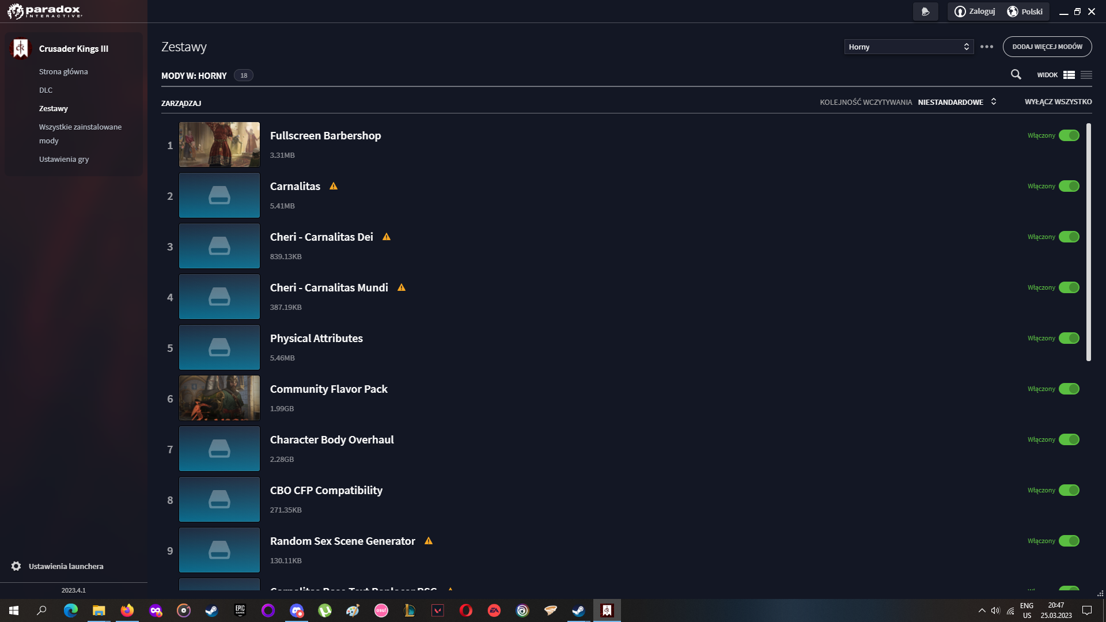Click the warning icon beside Cheri - Carnalitas Mundi
The width and height of the screenshot is (1106, 622).
coord(402,287)
